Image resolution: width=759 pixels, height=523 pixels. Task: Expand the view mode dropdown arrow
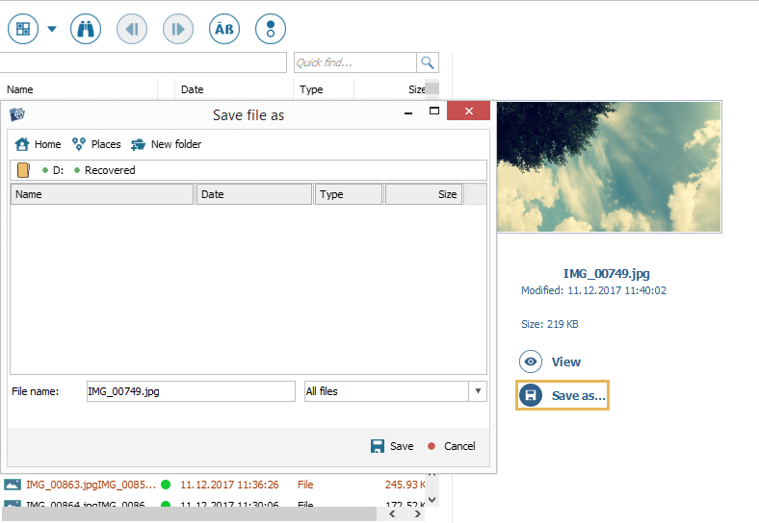[x=52, y=29]
